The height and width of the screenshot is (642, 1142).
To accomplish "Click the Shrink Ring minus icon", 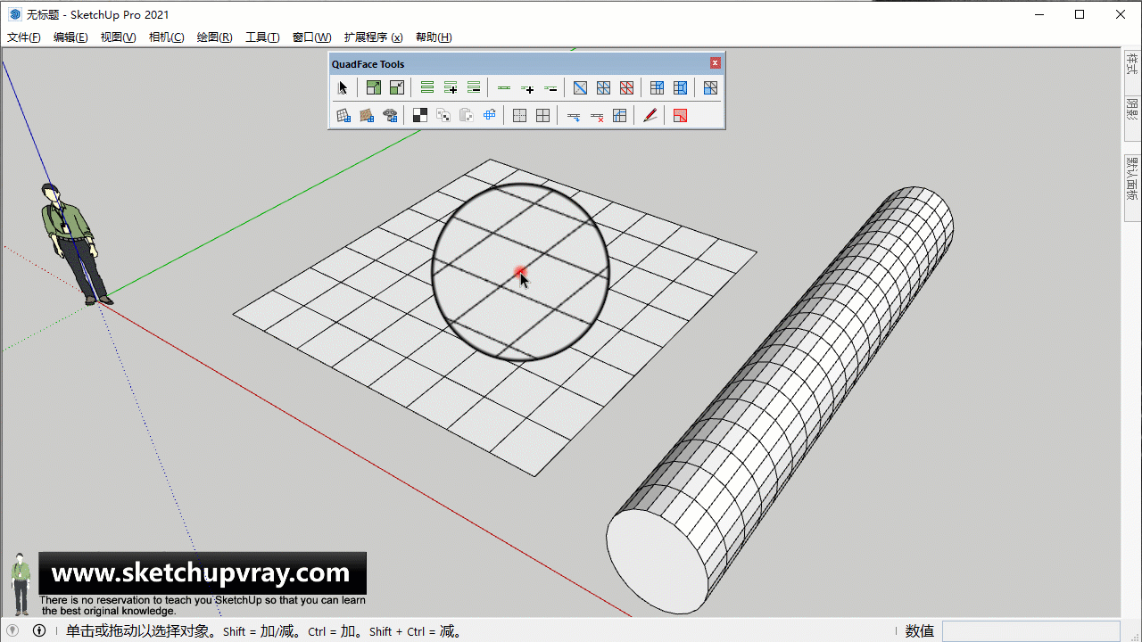I will pyautogui.click(x=474, y=87).
